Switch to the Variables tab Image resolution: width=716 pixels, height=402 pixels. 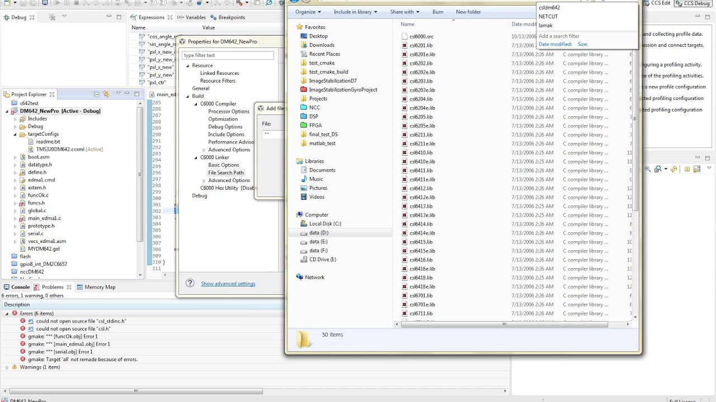(x=191, y=17)
